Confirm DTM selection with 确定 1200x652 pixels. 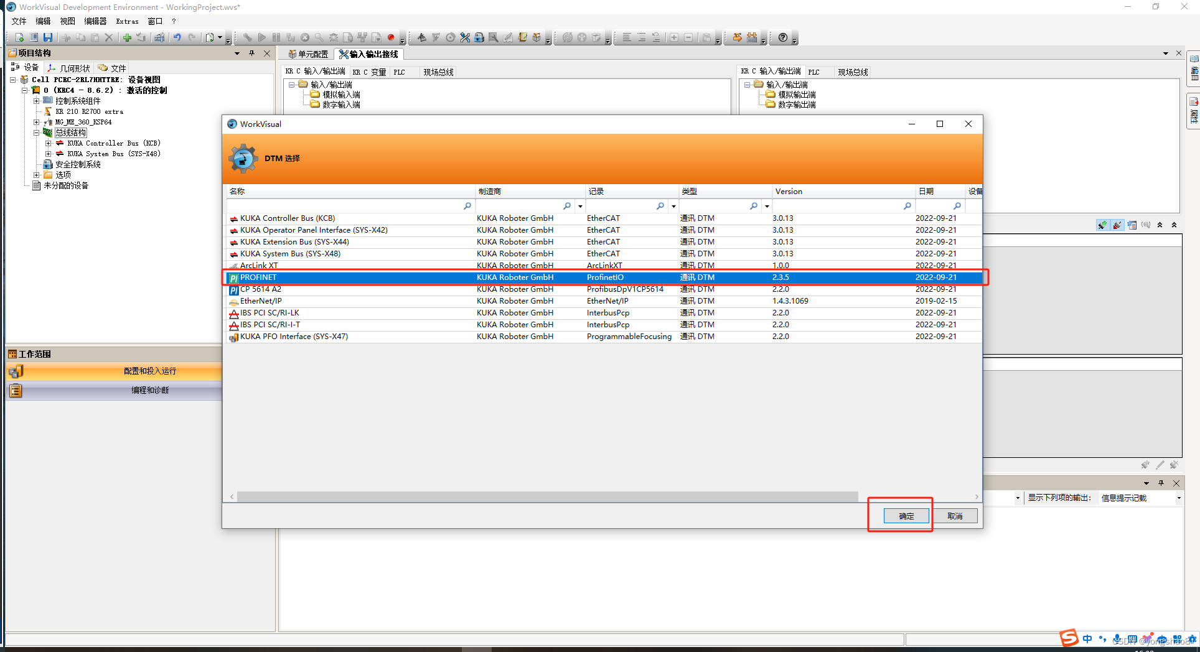906,516
